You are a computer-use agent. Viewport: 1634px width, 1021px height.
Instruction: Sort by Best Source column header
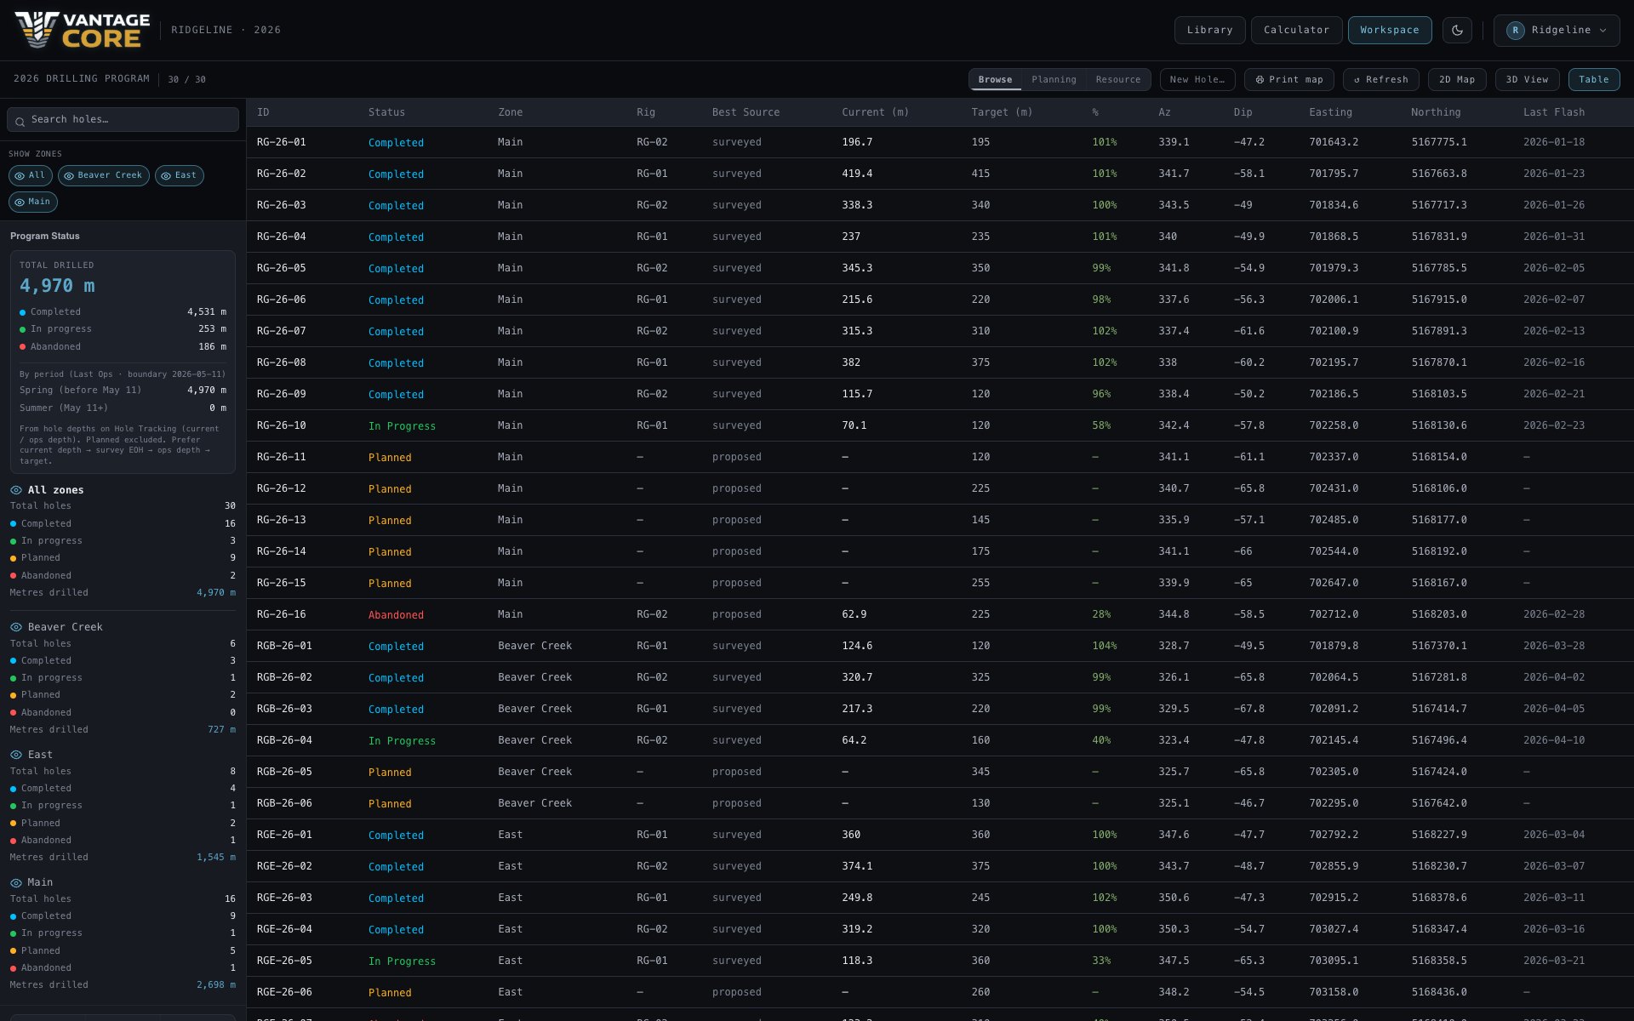coord(746,112)
